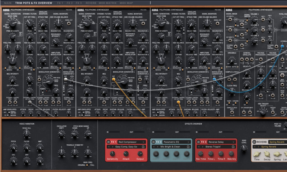Switch BASS FREQ from Original to Full

coord(87,165)
